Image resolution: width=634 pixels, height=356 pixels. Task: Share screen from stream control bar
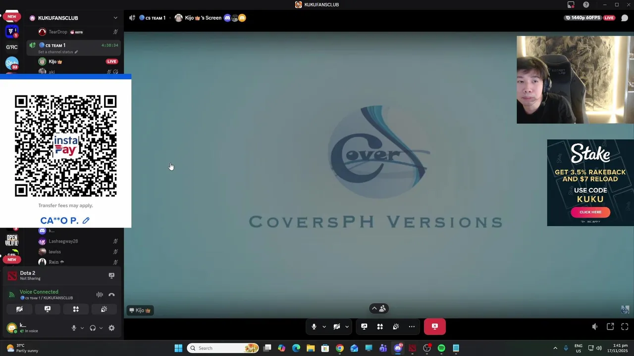click(364, 326)
